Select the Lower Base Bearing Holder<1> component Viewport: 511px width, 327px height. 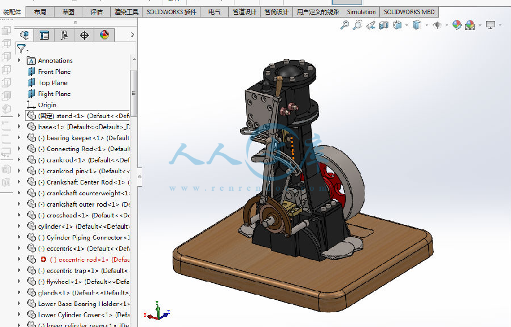pyautogui.click(x=78, y=304)
